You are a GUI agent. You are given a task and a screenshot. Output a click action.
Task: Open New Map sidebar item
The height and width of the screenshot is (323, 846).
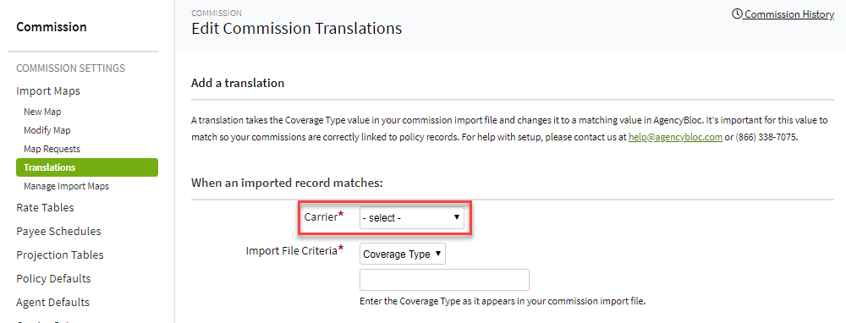pos(42,112)
